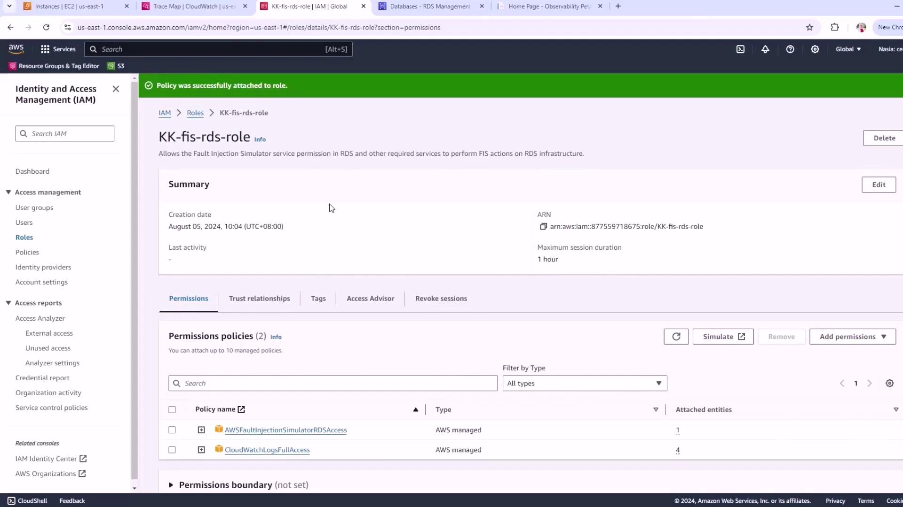Select the CloudWatchLogsFullAccess policy checkbox
Screen dimensions: 903x507
point(172,450)
